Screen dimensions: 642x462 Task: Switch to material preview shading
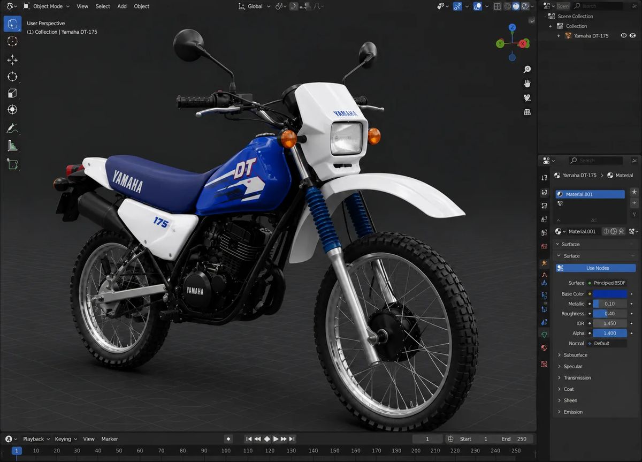click(x=525, y=6)
